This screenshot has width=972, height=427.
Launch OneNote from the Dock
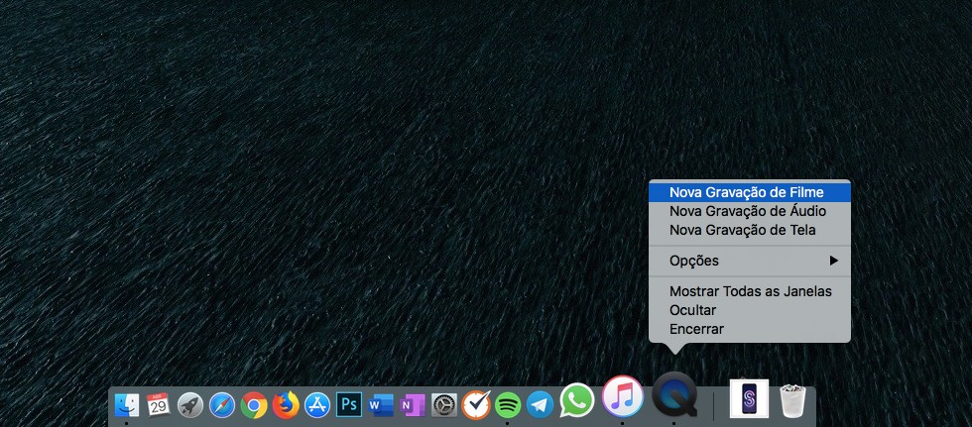413,405
